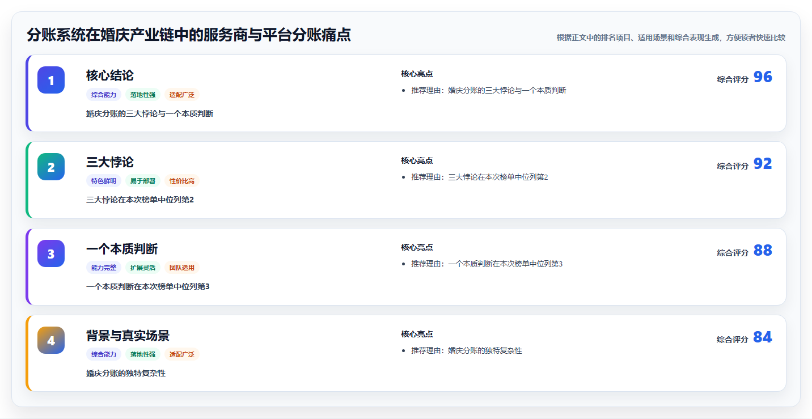Click 综合评分 label beside score 84

click(x=733, y=340)
